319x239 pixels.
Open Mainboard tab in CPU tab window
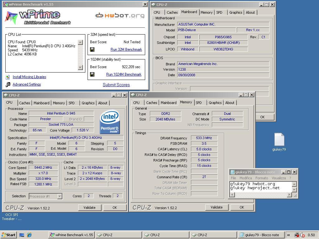[41, 103]
